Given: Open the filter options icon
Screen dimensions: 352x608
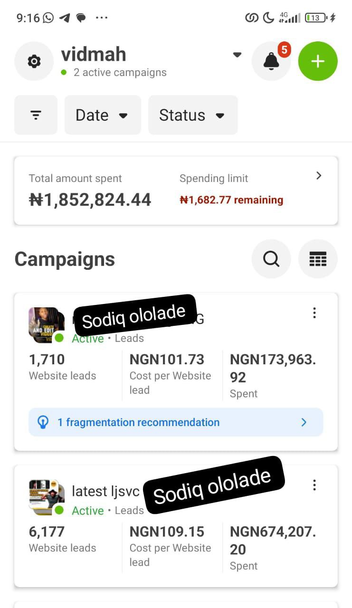Looking at the screenshot, I should click(x=36, y=115).
